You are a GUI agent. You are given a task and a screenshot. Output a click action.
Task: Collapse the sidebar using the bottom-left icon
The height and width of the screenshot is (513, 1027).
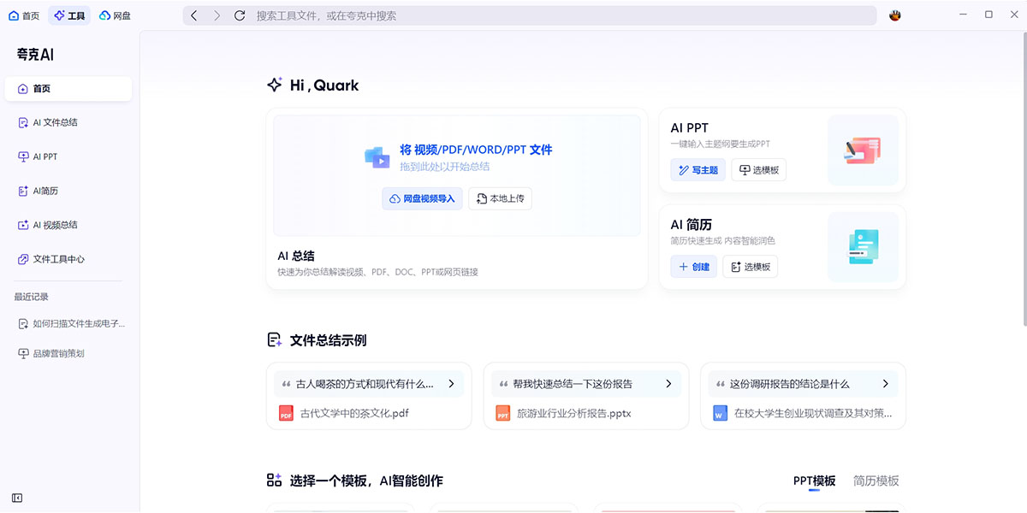[16, 497]
